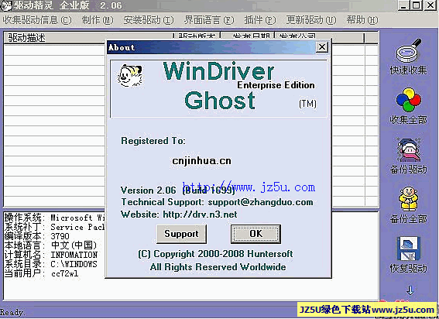Click the 恢复驱动 label
Screen dimensions: 439x319
409,269
